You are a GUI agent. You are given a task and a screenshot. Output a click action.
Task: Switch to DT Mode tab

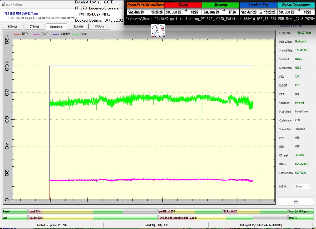pos(34,27)
